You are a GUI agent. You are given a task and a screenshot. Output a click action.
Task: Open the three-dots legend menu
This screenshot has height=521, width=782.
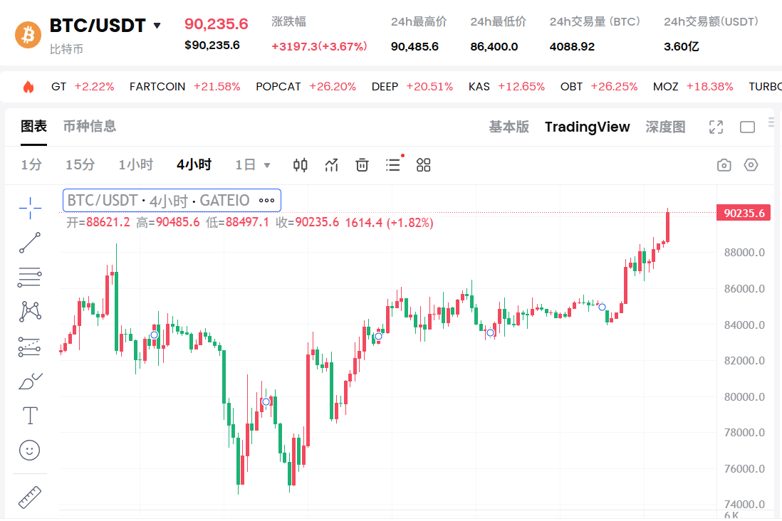(266, 201)
